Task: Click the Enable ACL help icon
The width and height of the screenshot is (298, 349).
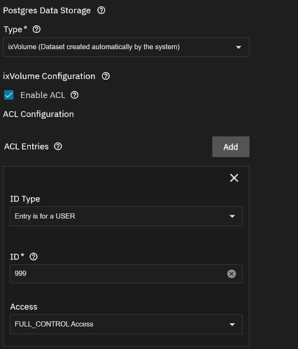Action: point(75,95)
